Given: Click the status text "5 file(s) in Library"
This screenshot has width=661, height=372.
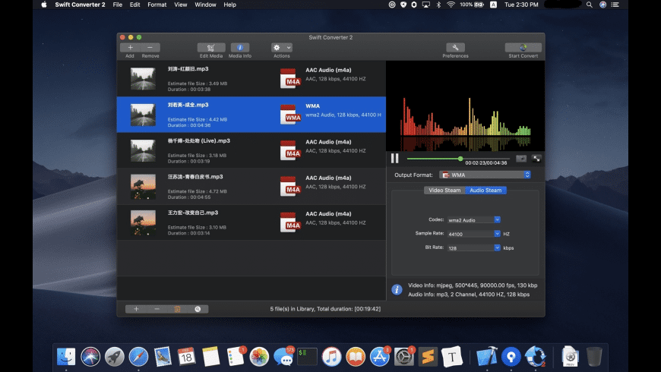Looking at the screenshot, I should point(293,309).
